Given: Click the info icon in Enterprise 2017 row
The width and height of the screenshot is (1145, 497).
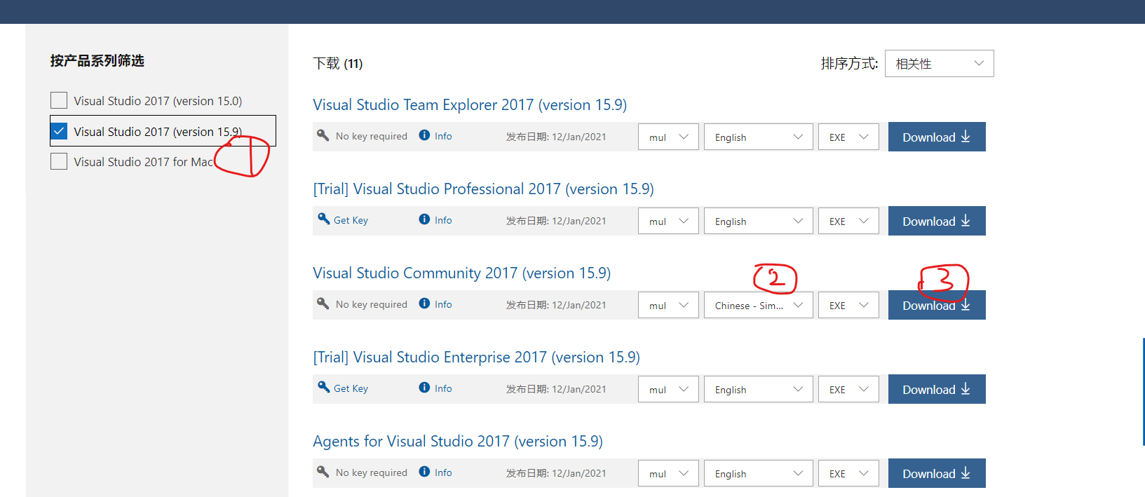Looking at the screenshot, I should tap(424, 388).
